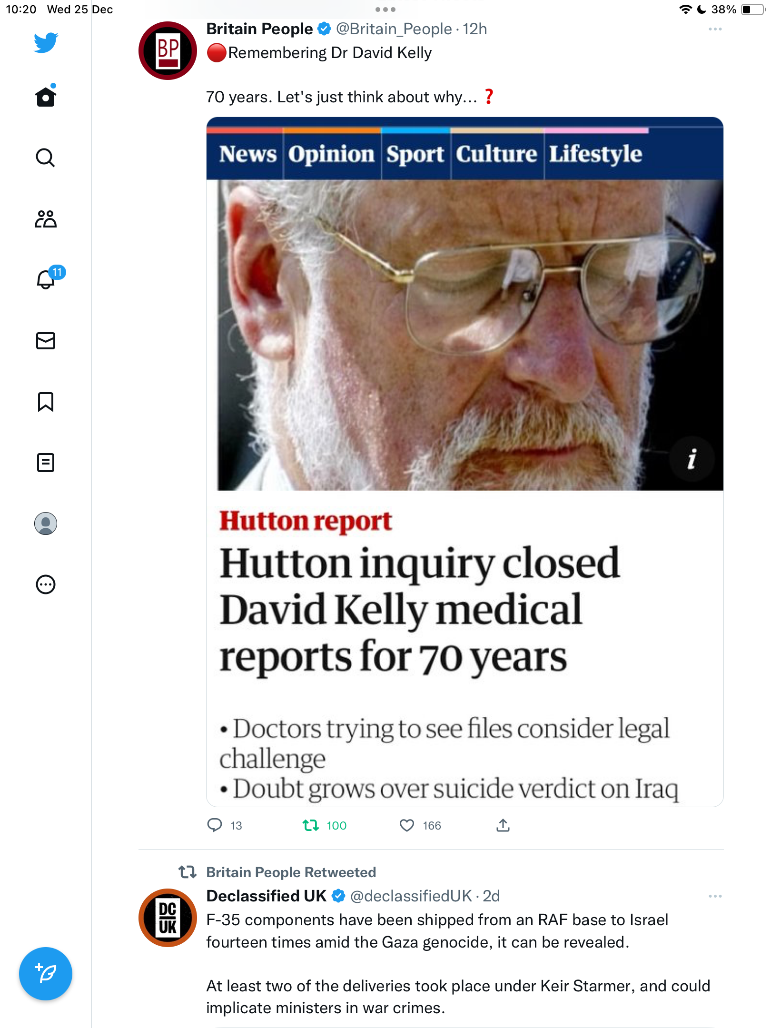
Task: Share the David Kelly tweet
Action: tap(503, 825)
